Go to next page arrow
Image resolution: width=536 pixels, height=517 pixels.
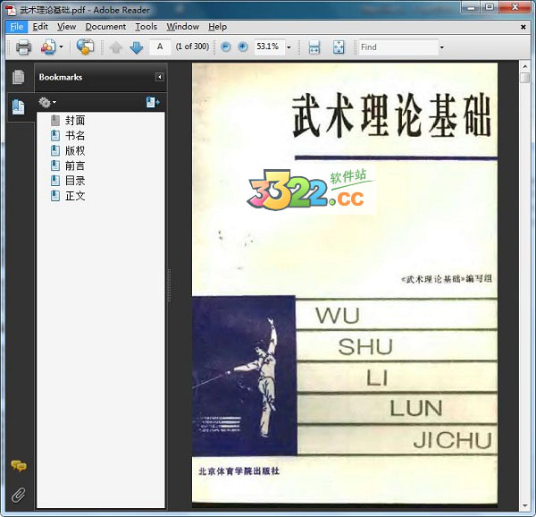(x=137, y=47)
